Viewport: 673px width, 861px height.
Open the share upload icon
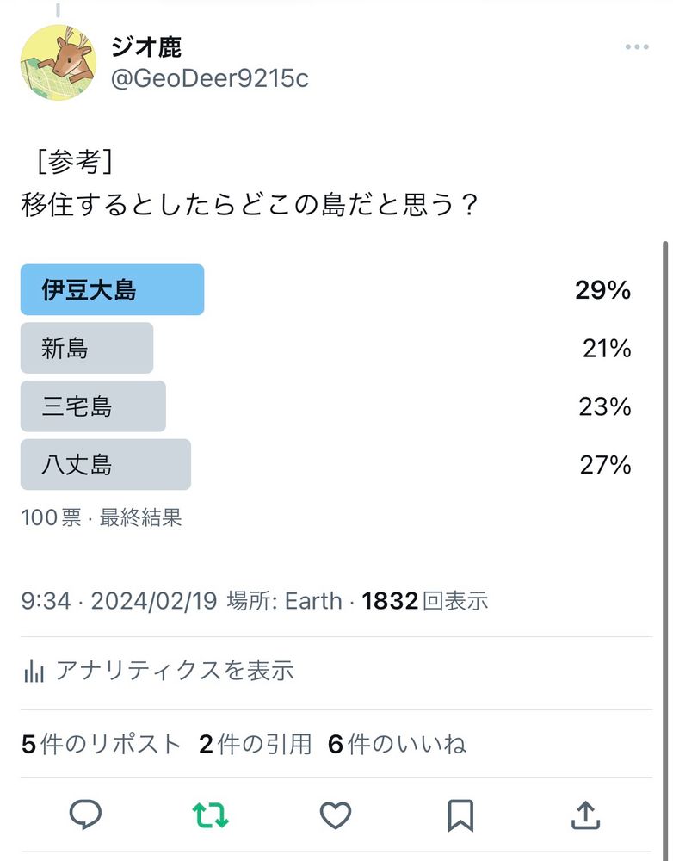click(x=586, y=815)
